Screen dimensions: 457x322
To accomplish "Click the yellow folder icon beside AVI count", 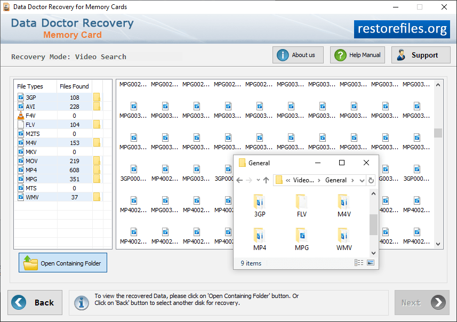I will pyautogui.click(x=97, y=107).
